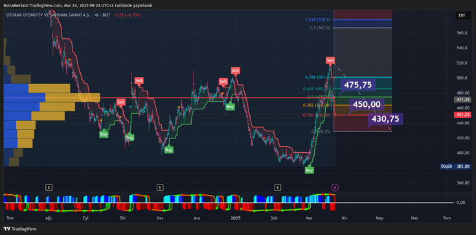Click the 2025 year label on time axis
Viewport: 476px width, 235px height.
click(x=236, y=218)
